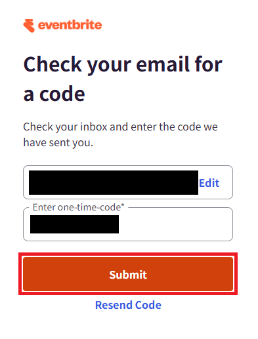This screenshot has height=339, width=258.
Task: Click the 'have sent you.' text line
Action: tap(58, 142)
